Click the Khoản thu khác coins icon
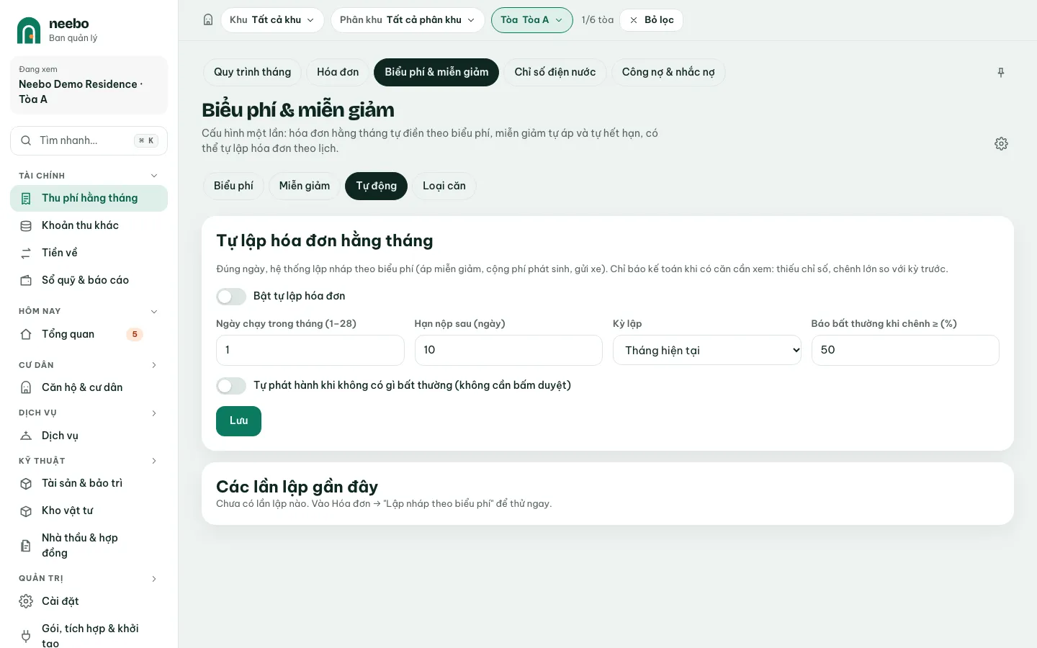This screenshot has height=648, width=1037. 26,226
